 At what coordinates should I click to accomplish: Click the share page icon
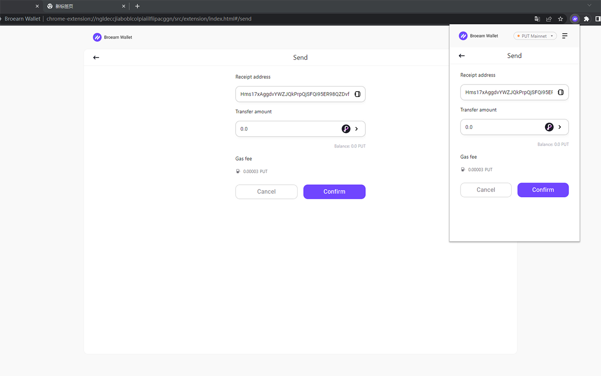549,19
